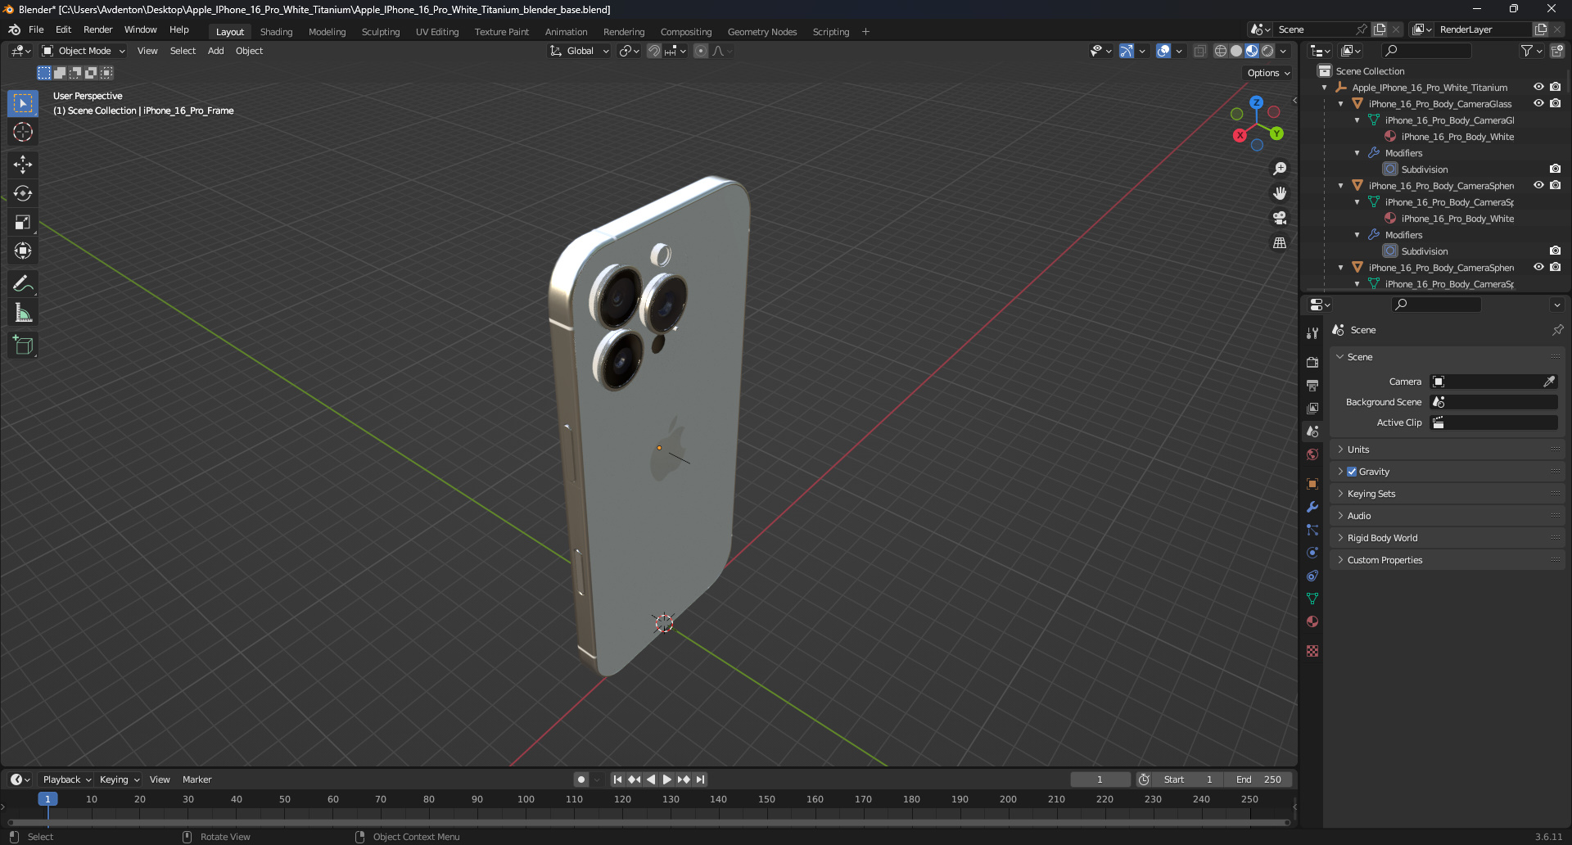
Task: Click frame 100 on the timeline
Action: tap(526, 799)
